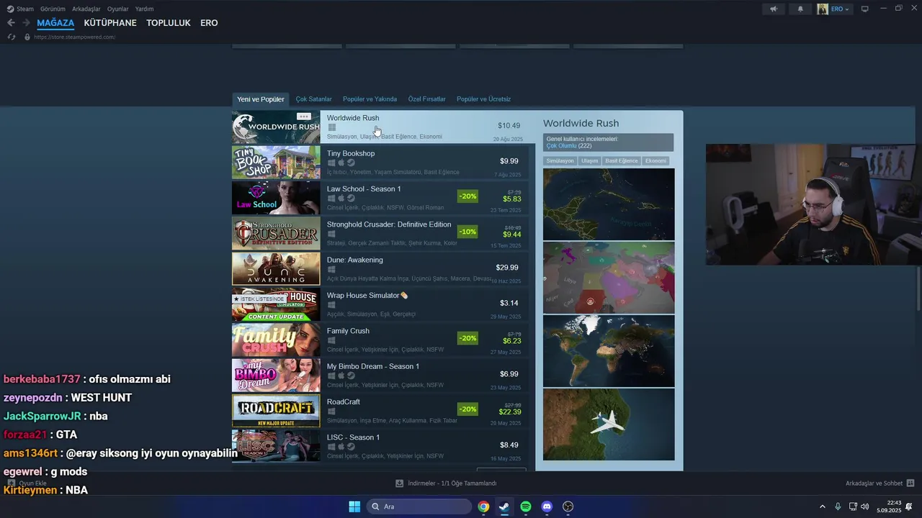Switch to KÜTÜPHANE
922x518 pixels.
point(110,23)
